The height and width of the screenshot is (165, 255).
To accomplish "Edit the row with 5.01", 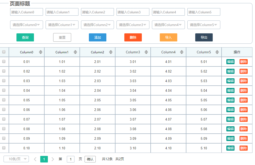I will (230, 62).
